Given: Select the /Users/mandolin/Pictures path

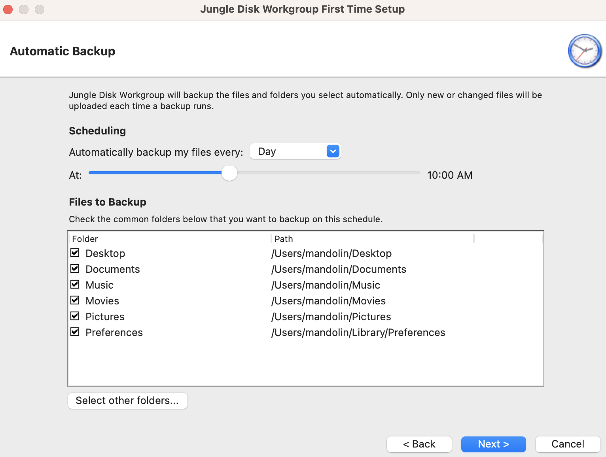Looking at the screenshot, I should pyautogui.click(x=331, y=317).
